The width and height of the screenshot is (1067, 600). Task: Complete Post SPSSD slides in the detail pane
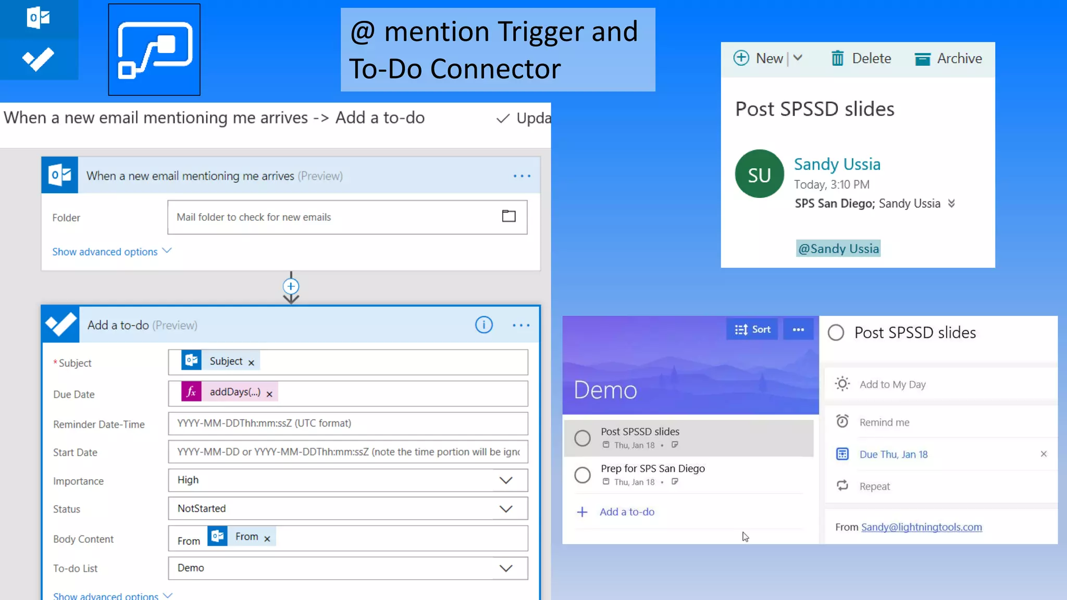click(836, 332)
